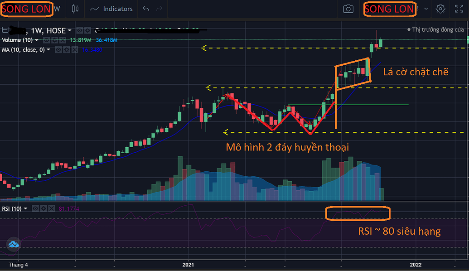469x271 pixels.
Task: Open Volume indicator settings gear
Action: click(x=54, y=40)
